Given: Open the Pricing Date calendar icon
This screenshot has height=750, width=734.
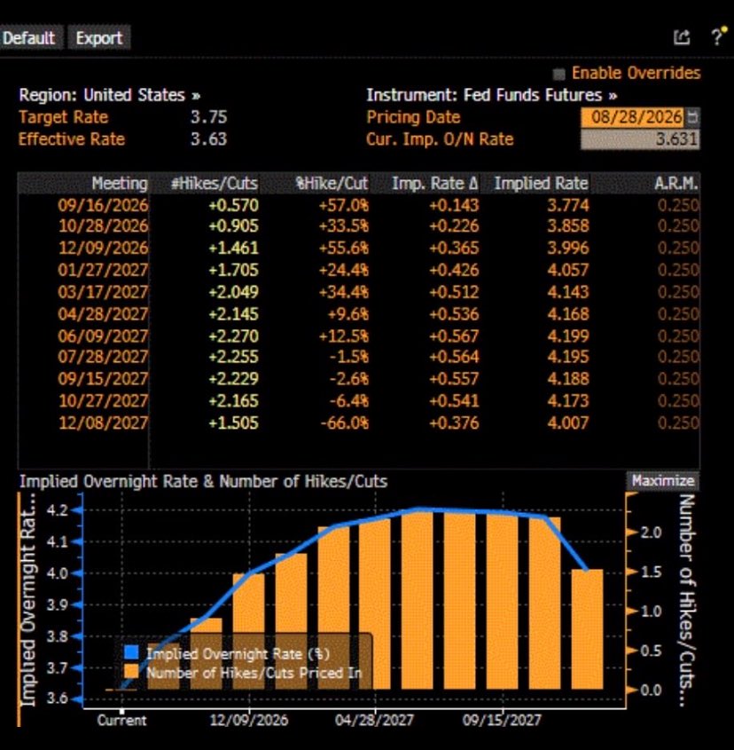Looking at the screenshot, I should pos(692,117).
